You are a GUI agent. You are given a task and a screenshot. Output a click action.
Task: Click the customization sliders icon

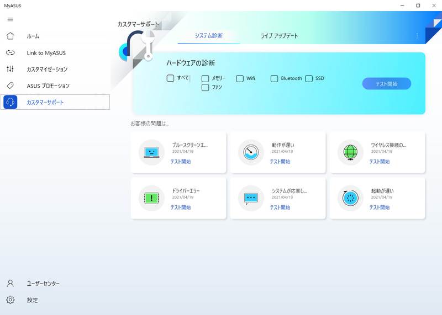[x=10, y=69]
